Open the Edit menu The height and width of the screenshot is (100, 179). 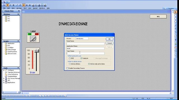pos(8,8)
